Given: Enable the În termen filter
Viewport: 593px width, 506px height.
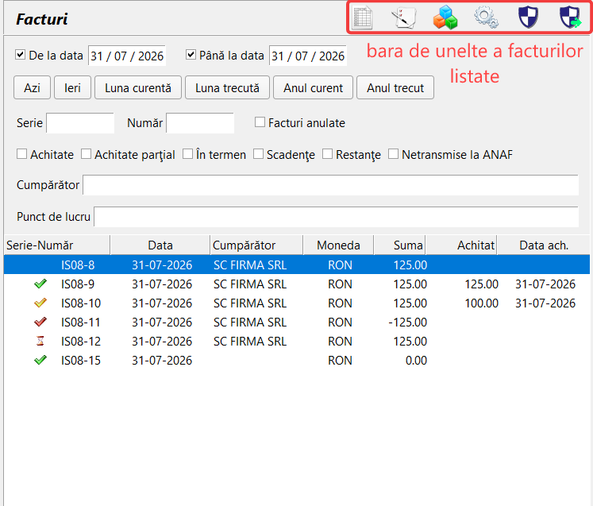Looking at the screenshot, I should pyautogui.click(x=187, y=153).
